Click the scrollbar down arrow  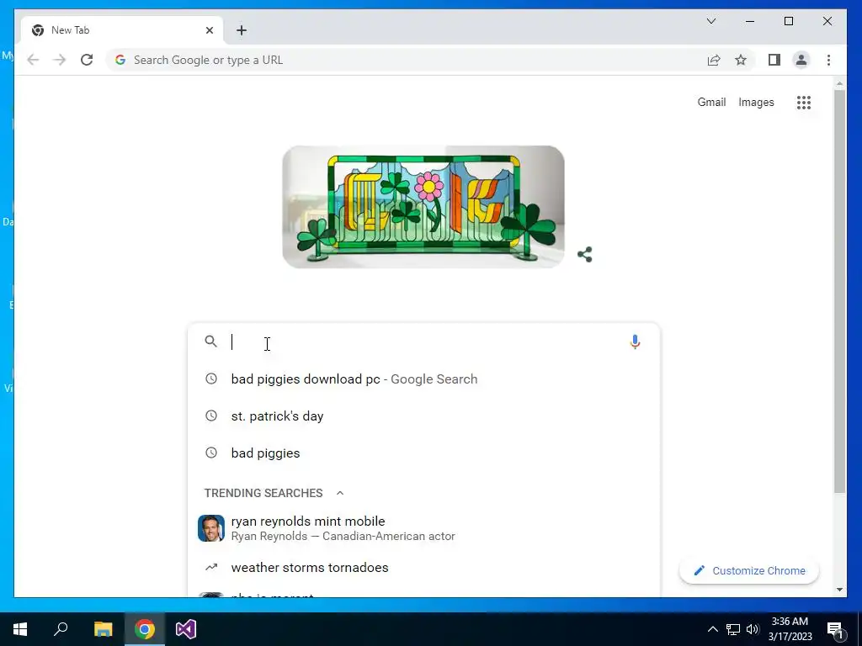click(839, 590)
